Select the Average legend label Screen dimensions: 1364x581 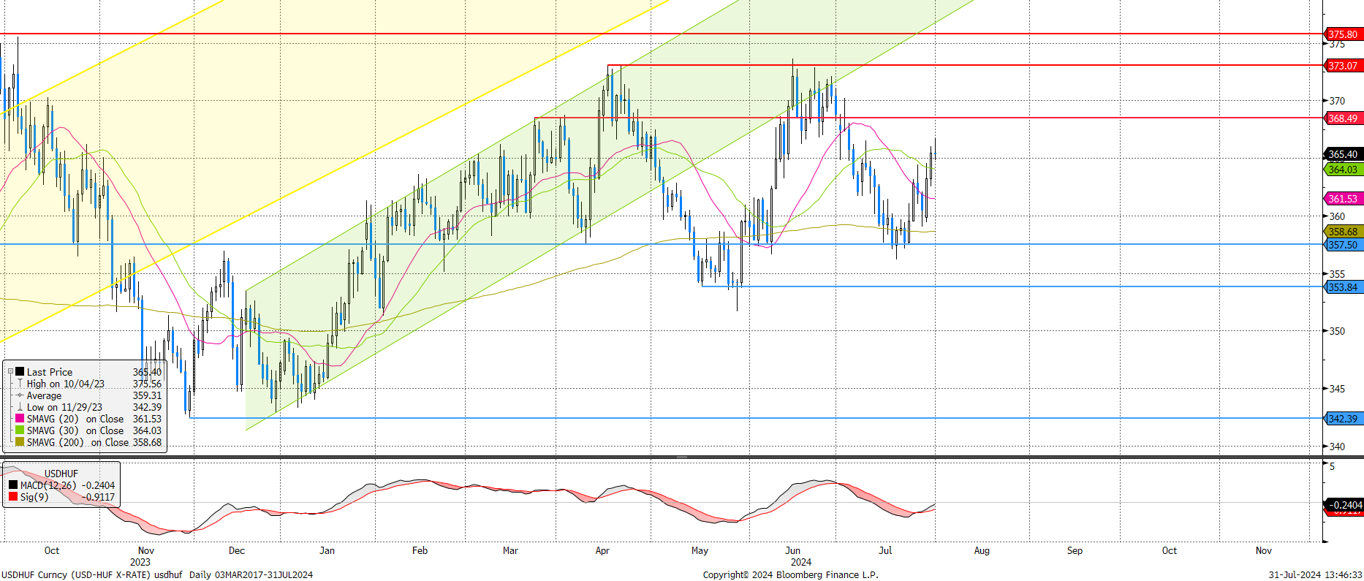coord(44,395)
